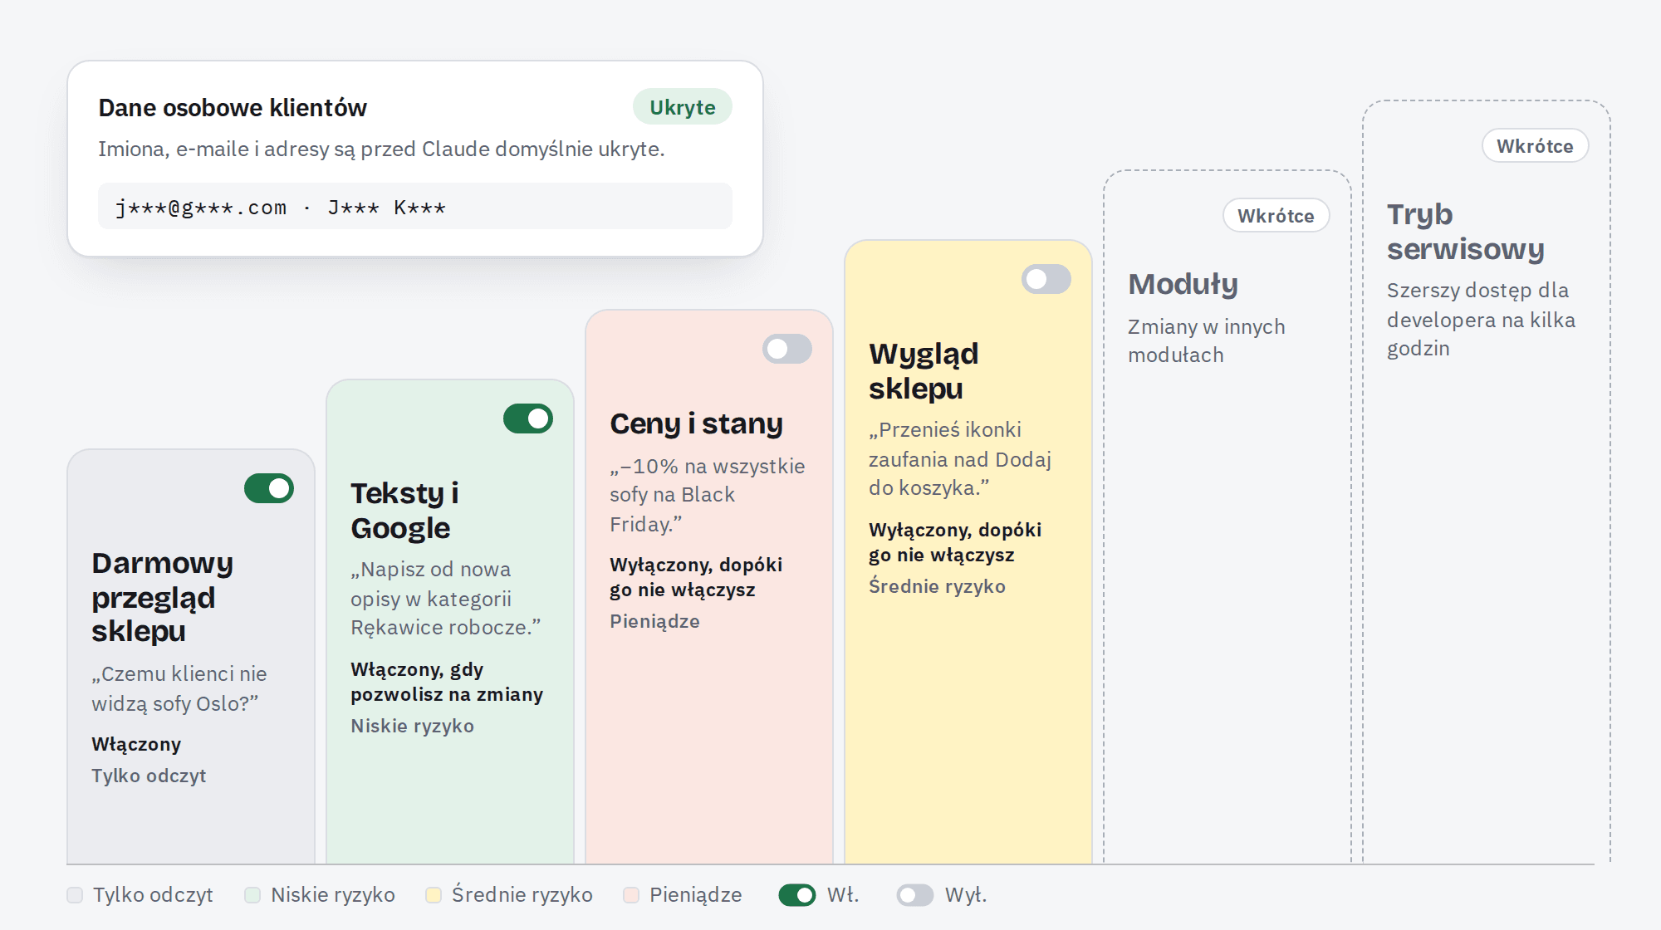Viewport: 1661px width, 930px height.
Task: Click the Niskie ryzyko legend swatch
Action: click(x=252, y=895)
